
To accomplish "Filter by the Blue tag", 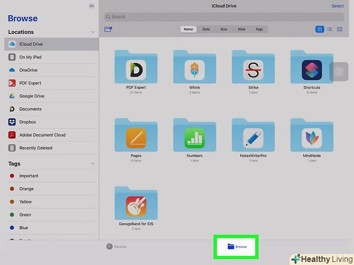I will (x=52, y=228).
